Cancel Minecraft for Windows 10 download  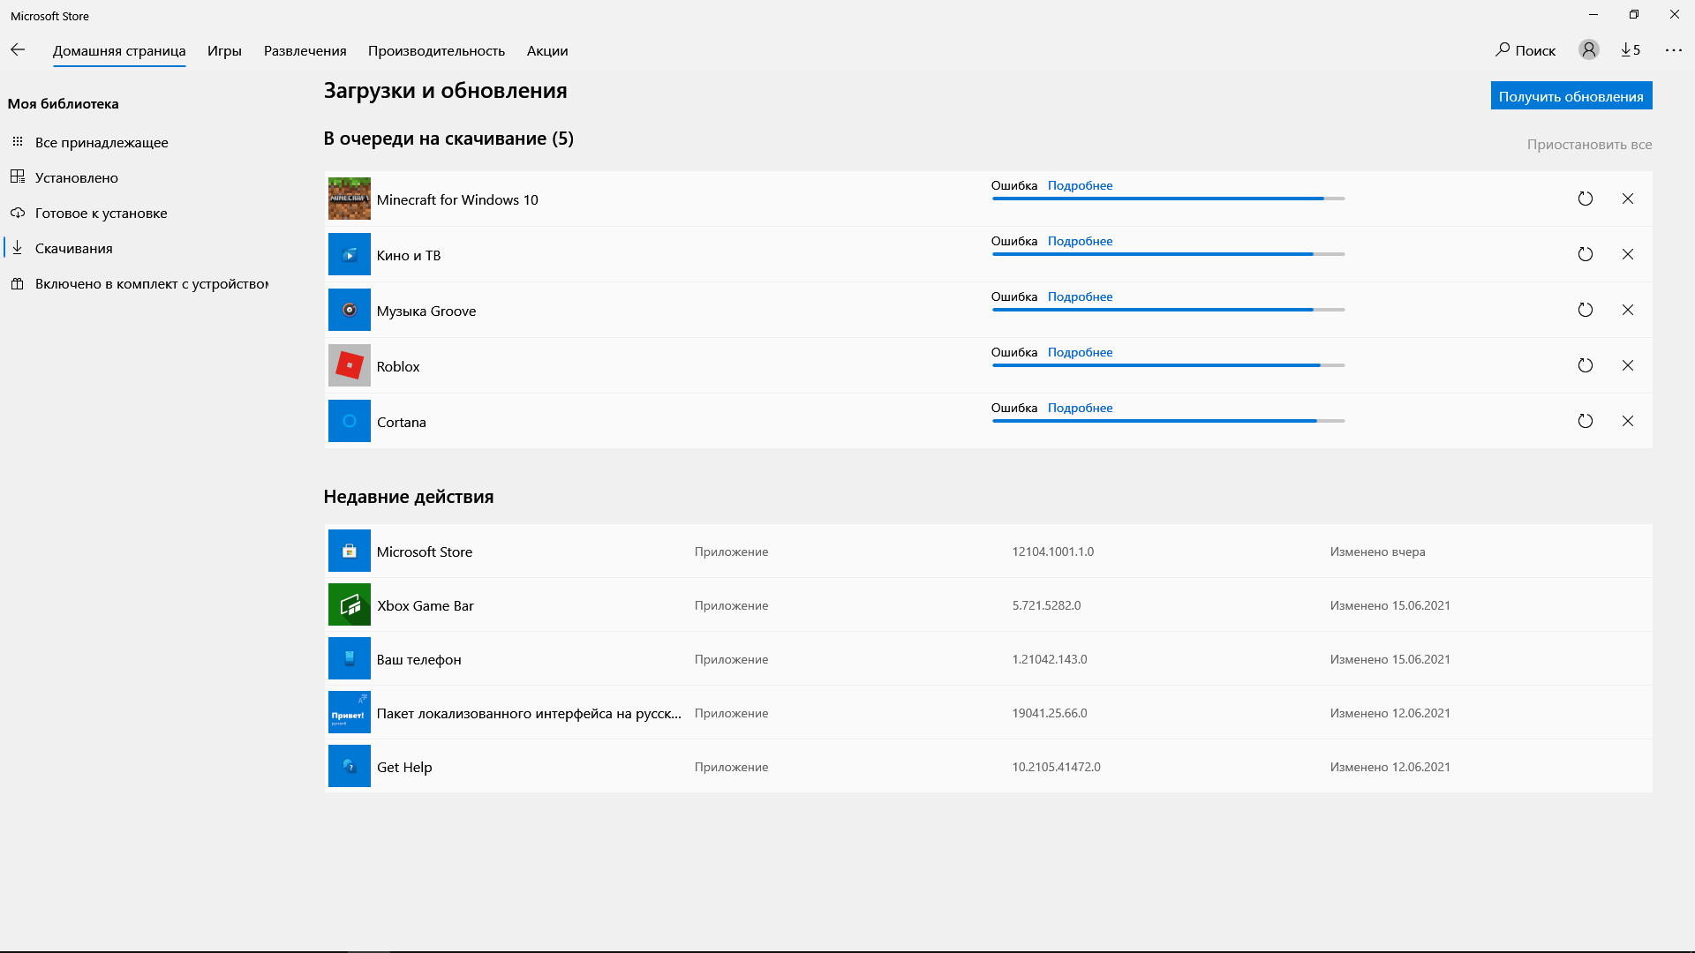click(x=1627, y=199)
